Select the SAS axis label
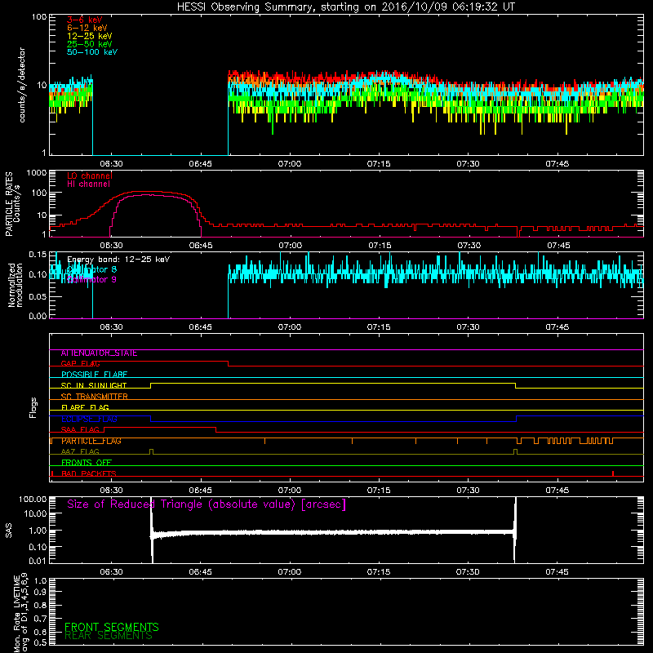Viewport: 653px width, 653px height. 9,530
